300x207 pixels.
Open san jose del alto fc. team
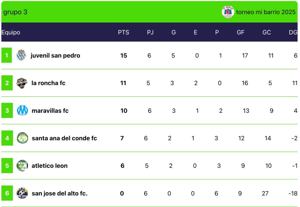[59, 193]
